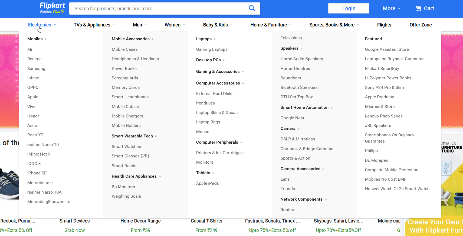Click the Cart label
Screen dimensions: 463x236
(x=429, y=8)
